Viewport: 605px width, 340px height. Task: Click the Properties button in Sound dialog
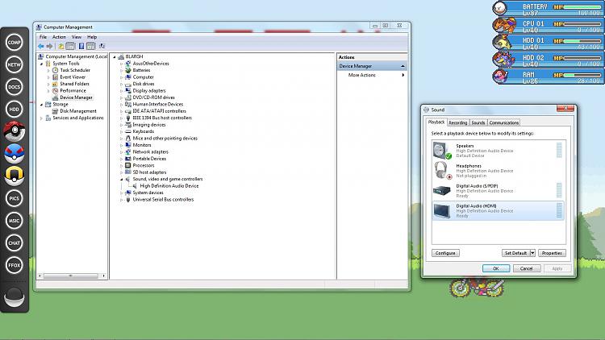pyautogui.click(x=552, y=253)
